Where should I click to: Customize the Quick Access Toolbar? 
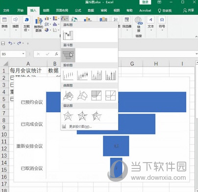28,44
